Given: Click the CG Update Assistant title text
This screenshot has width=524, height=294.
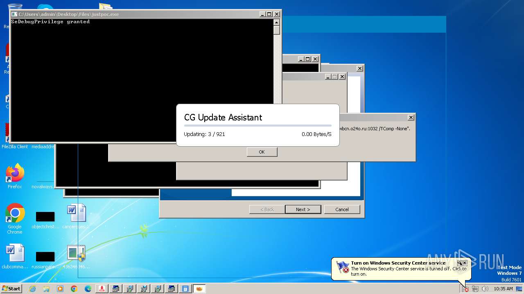Looking at the screenshot, I should pos(223,118).
